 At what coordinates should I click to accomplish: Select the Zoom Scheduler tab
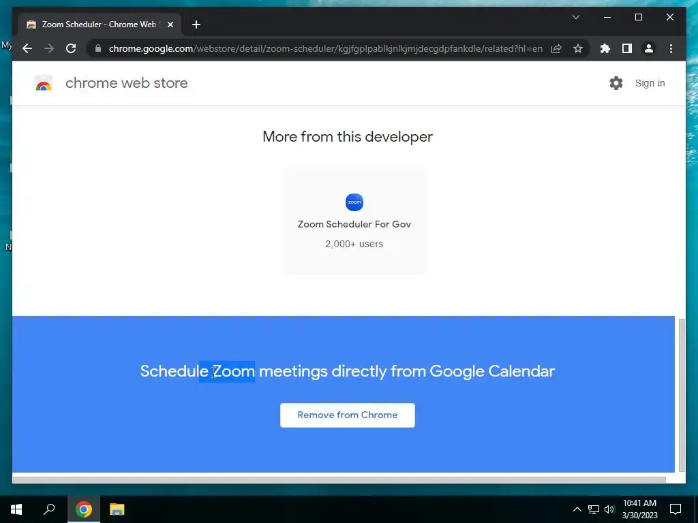tap(100, 25)
